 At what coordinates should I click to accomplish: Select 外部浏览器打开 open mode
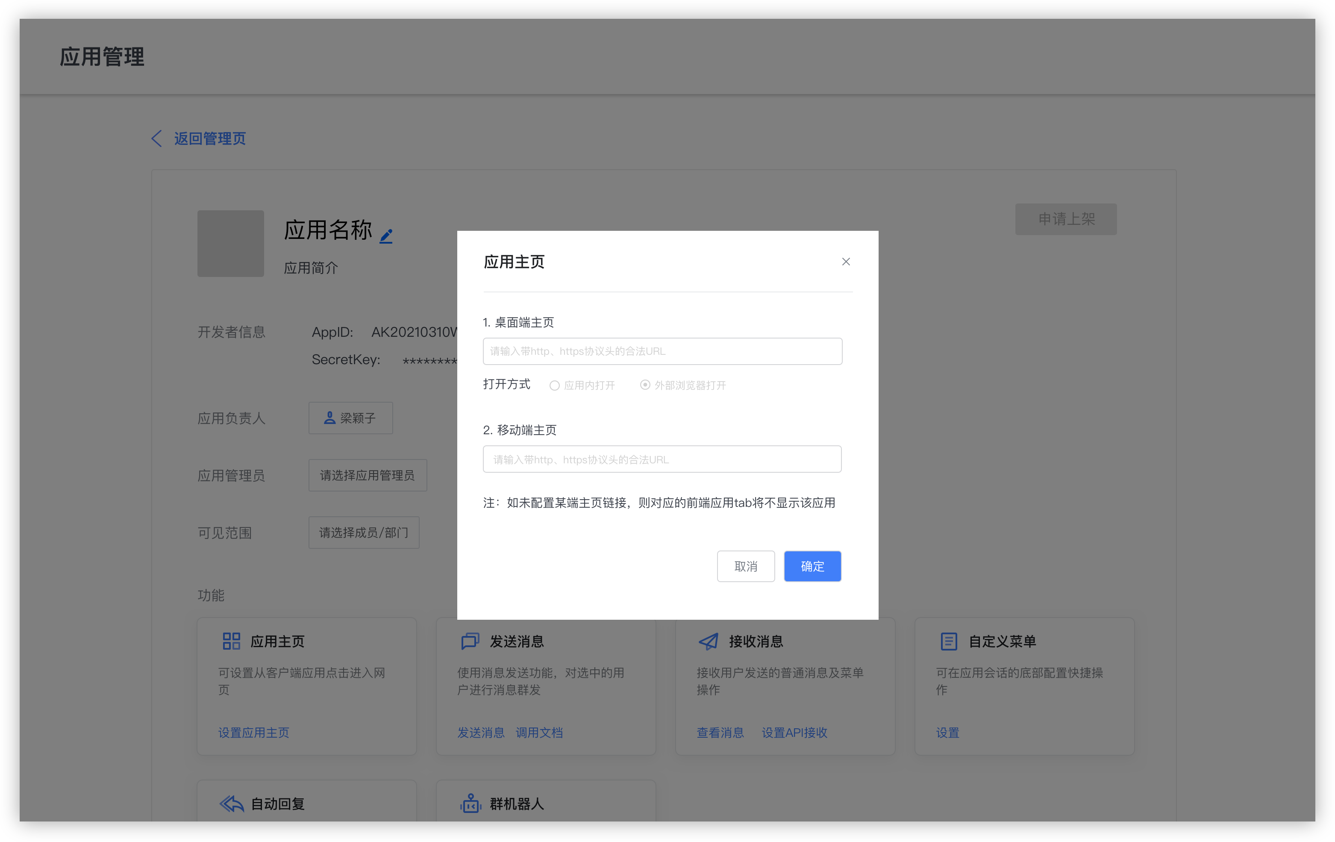click(x=644, y=385)
